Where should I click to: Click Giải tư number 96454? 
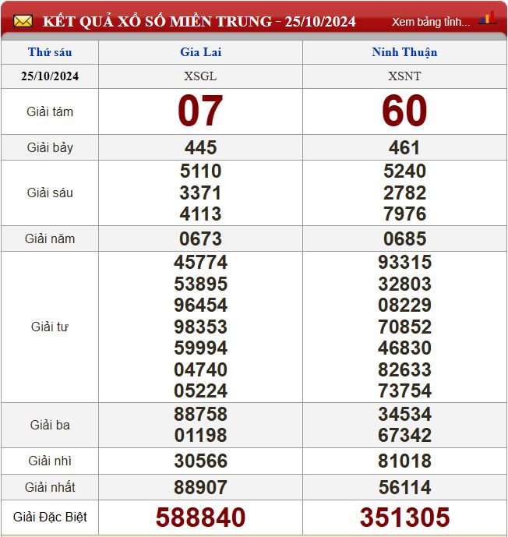pyautogui.click(x=200, y=306)
